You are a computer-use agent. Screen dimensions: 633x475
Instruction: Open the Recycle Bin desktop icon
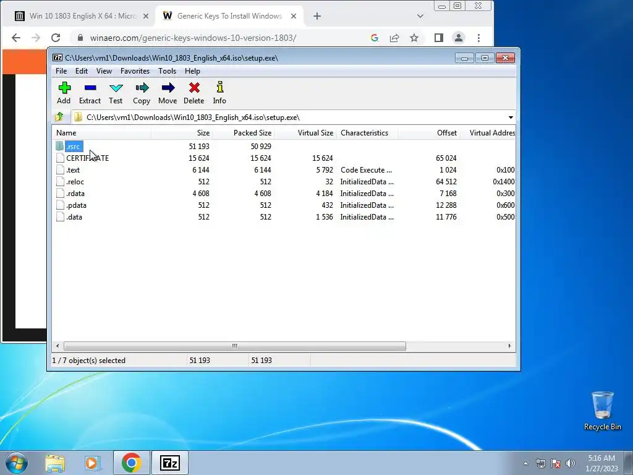coord(602,411)
